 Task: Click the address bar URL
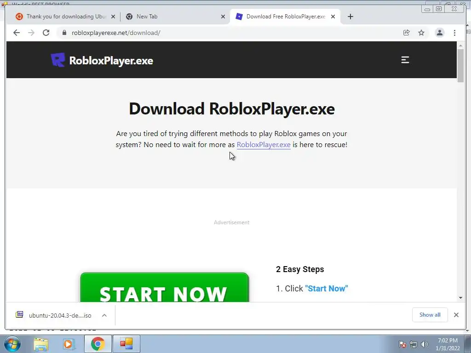click(x=116, y=33)
